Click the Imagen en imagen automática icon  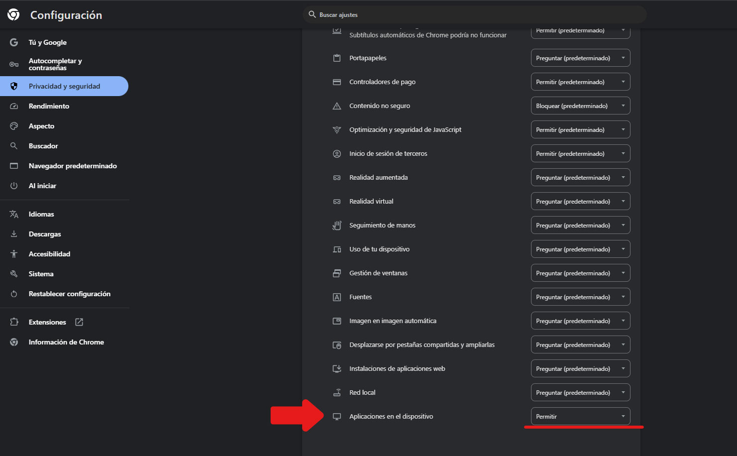coord(337,321)
